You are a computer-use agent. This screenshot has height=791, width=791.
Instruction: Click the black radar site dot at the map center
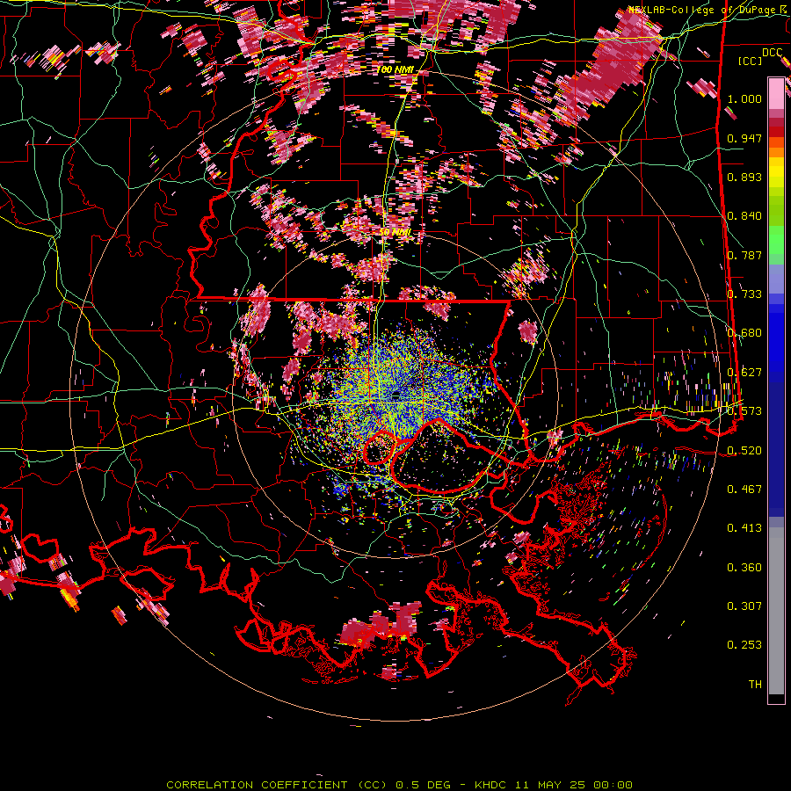[x=395, y=394]
